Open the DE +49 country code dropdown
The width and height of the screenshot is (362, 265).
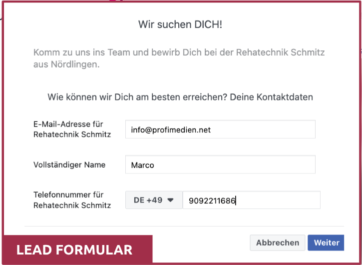click(x=153, y=200)
